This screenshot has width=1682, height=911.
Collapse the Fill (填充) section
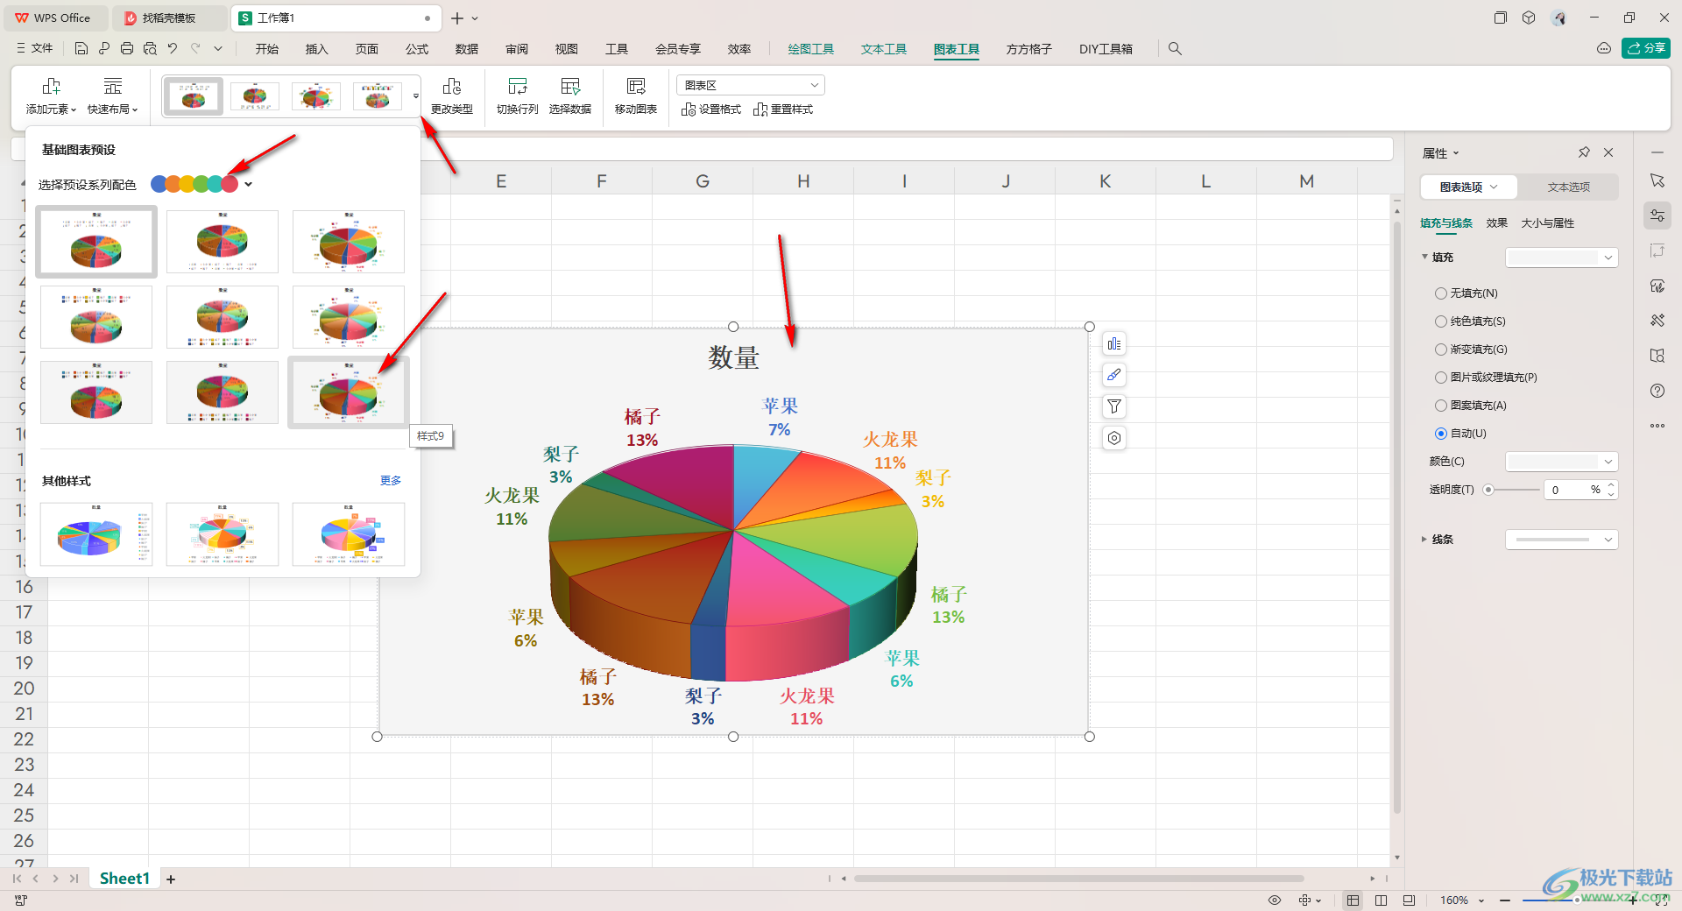click(x=1424, y=257)
